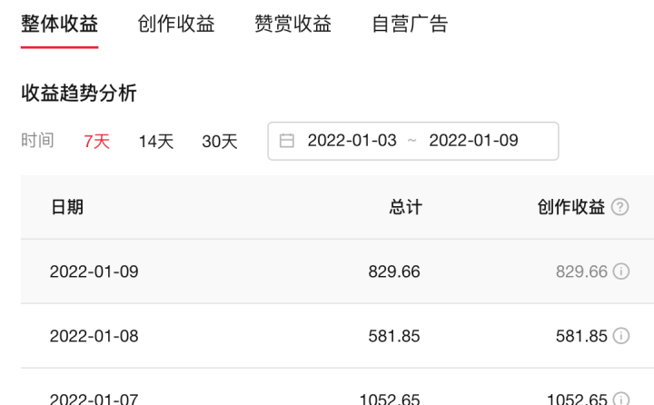Screen dimensions: 654x405
Task: Click the 创作收益 table column header
Action: coord(571,207)
